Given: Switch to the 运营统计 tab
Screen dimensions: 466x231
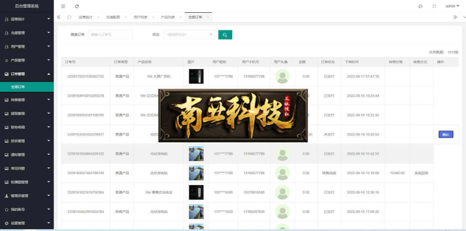Looking at the screenshot, I should 86,17.
